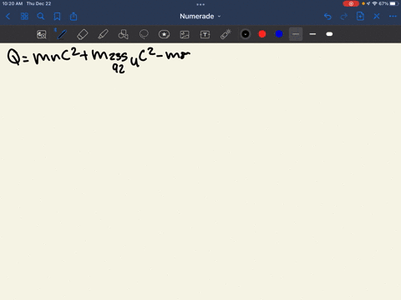Go back using the back arrow

[x=8, y=17]
